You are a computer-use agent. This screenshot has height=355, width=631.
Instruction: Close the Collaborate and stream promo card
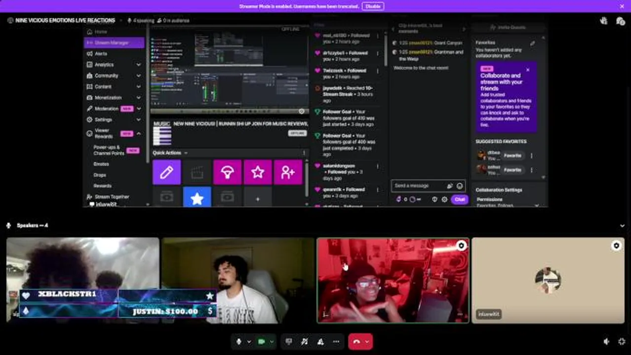(x=528, y=70)
